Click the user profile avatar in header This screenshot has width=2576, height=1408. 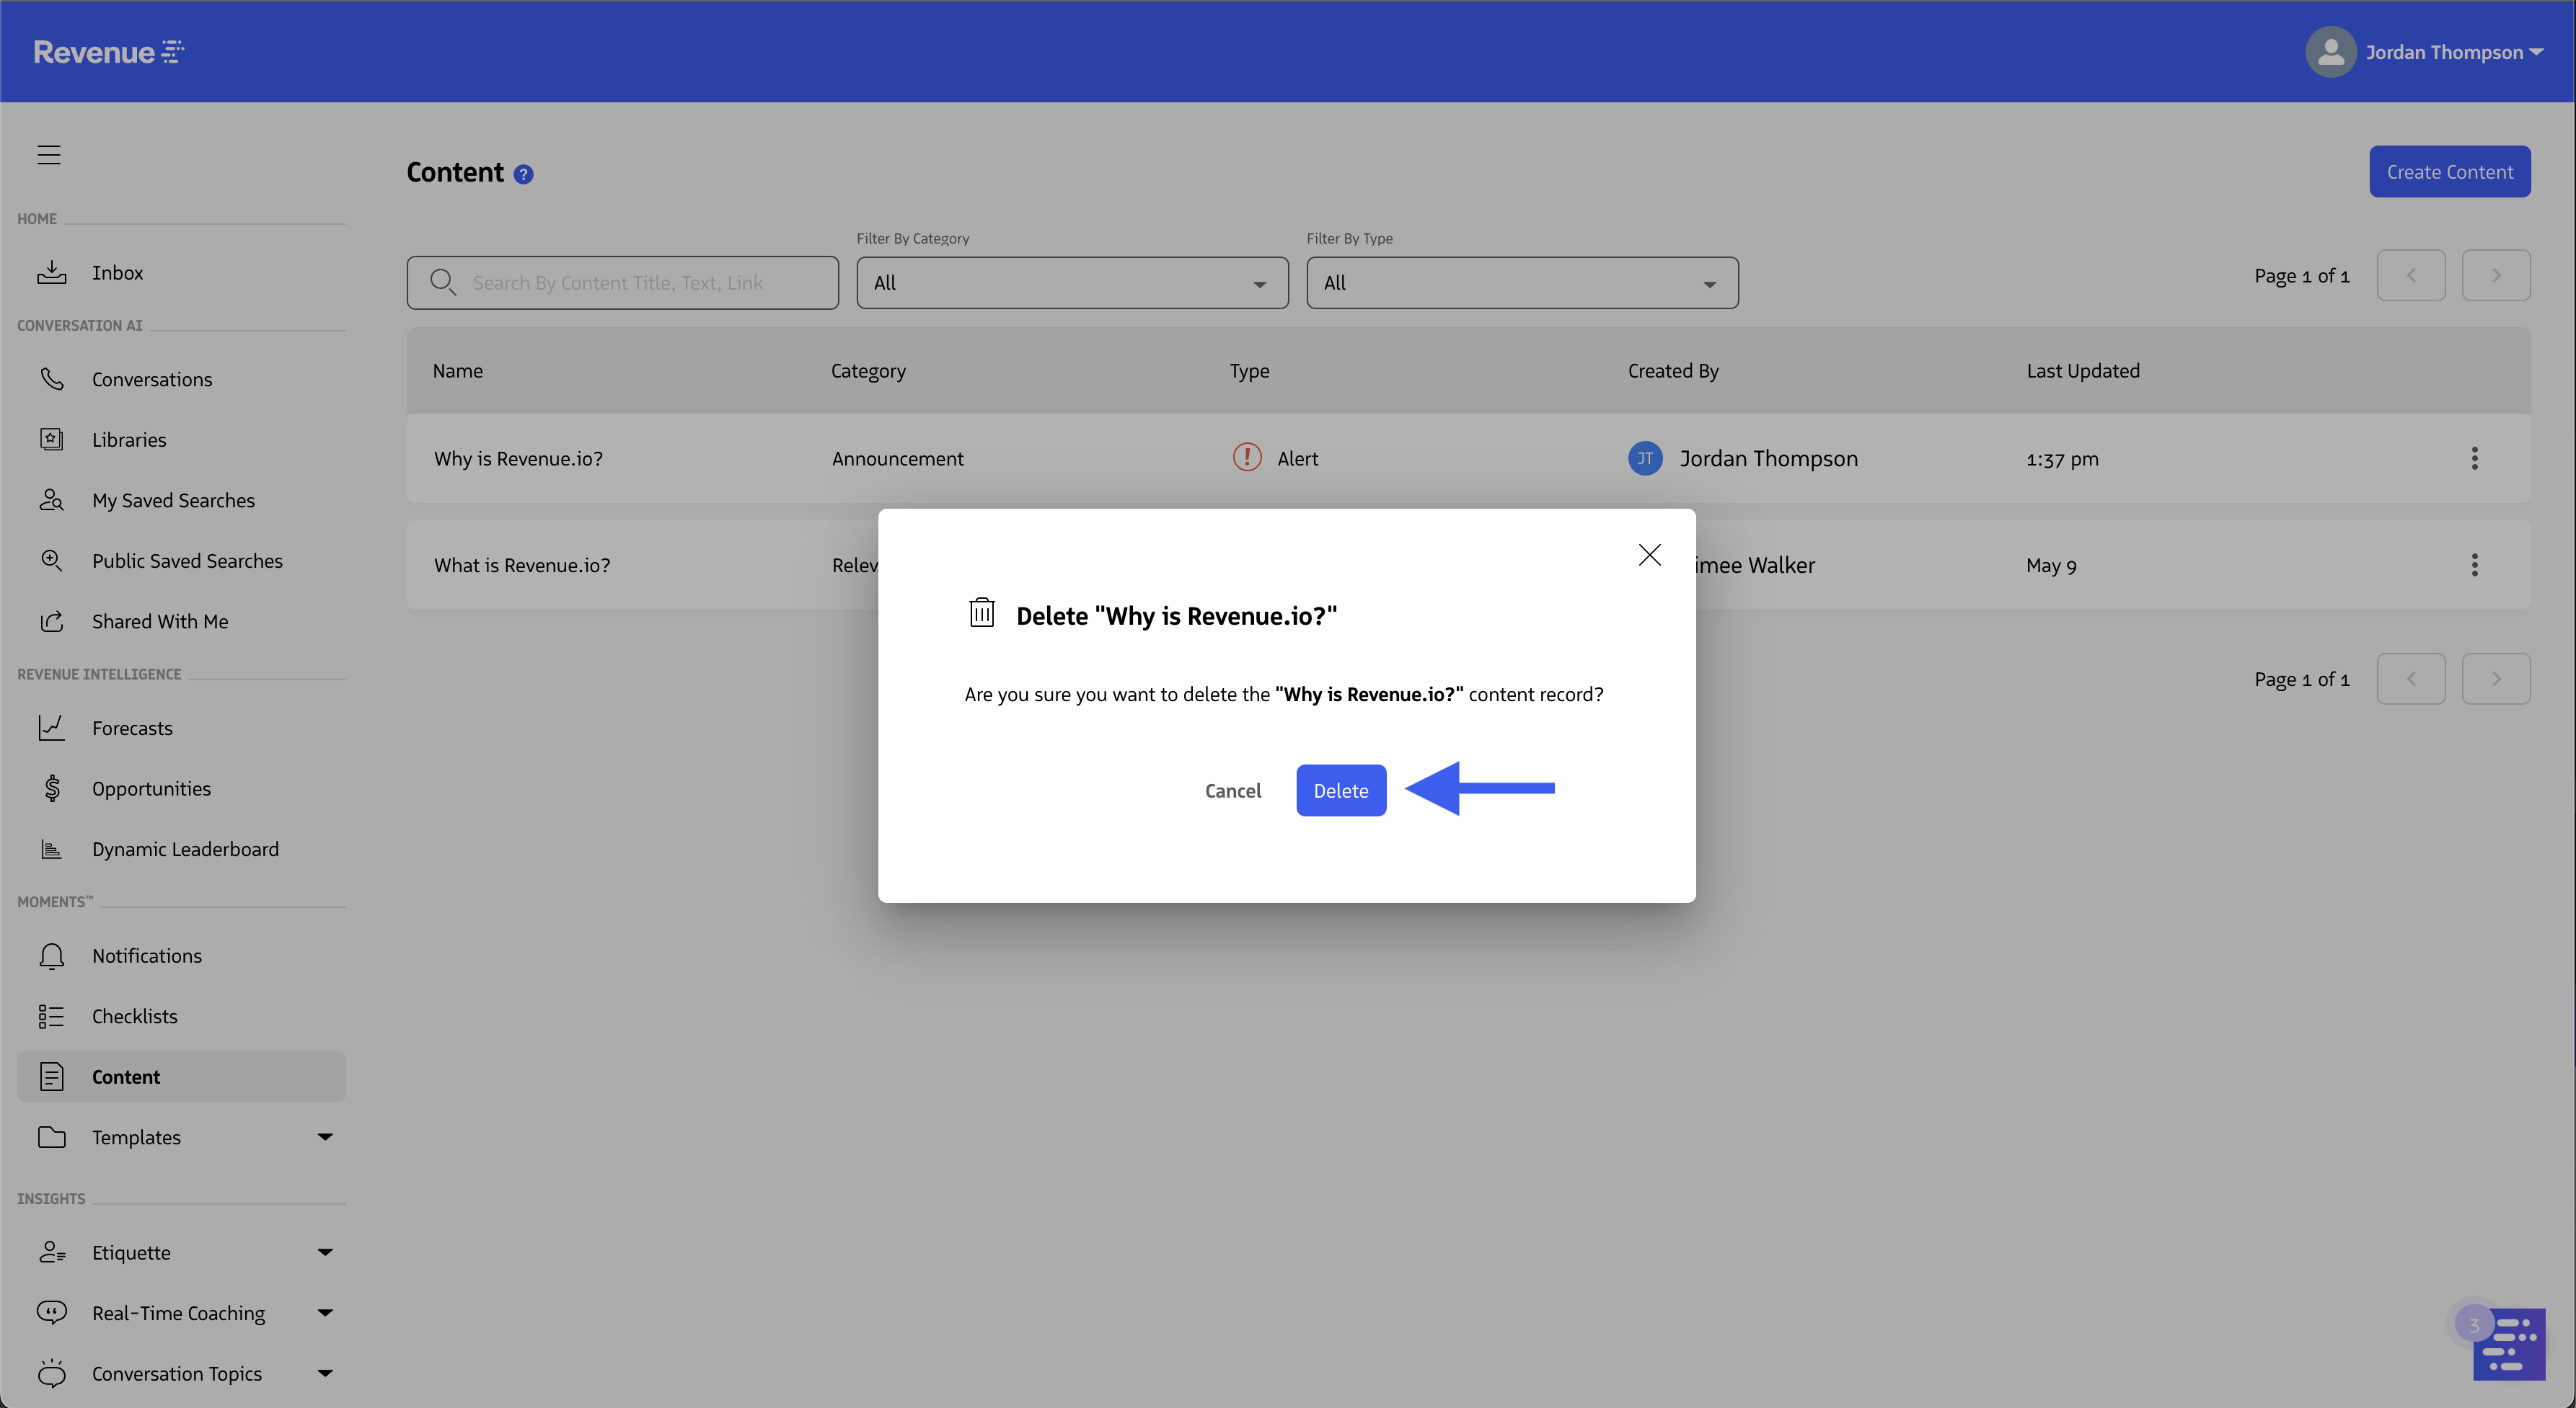[2330, 52]
